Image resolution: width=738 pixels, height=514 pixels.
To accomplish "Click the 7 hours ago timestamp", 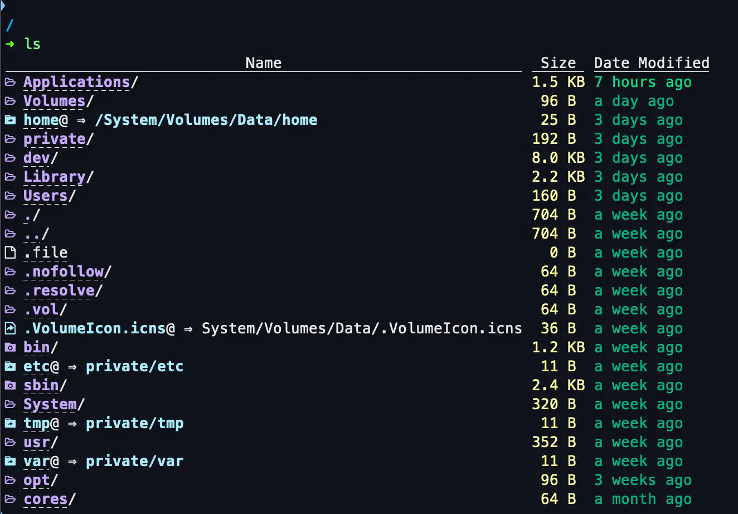I will (642, 83).
